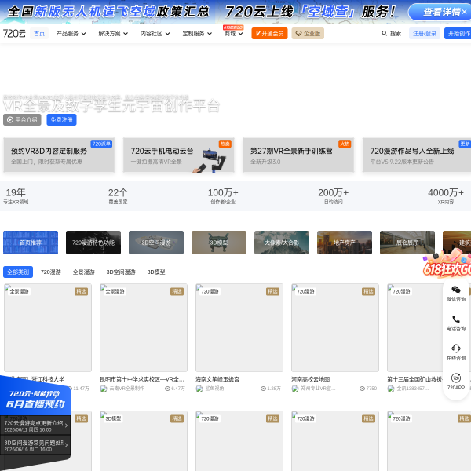Select the 地产房产 category thumbnail

pos(345,243)
